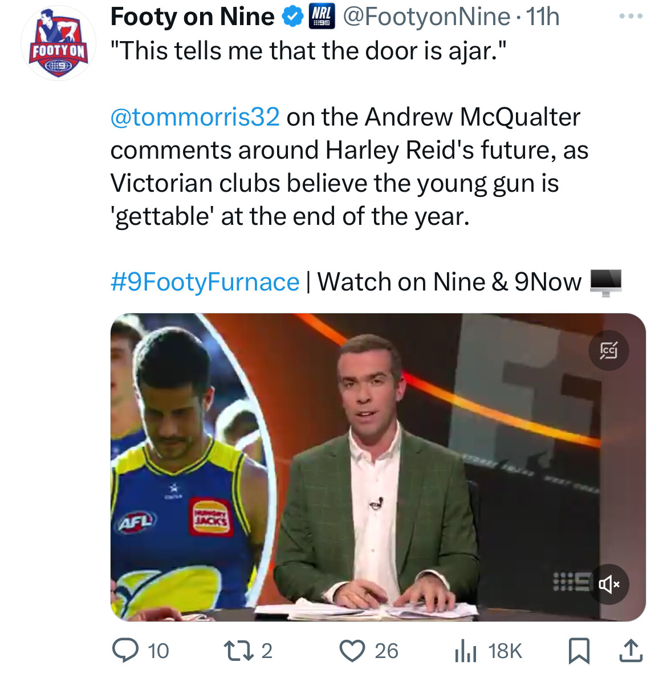667x678 pixels.
Task: Unmute the video with speaker icon
Action: point(609,584)
